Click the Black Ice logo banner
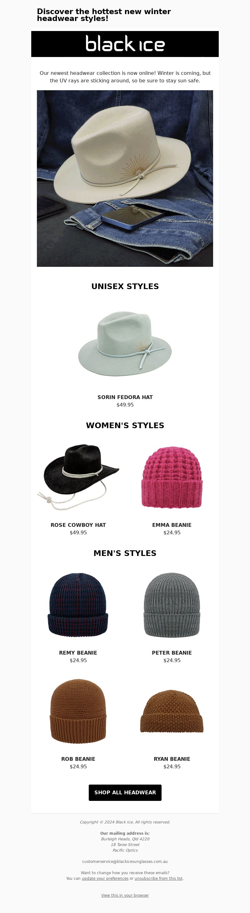The image size is (250, 913). (125, 44)
